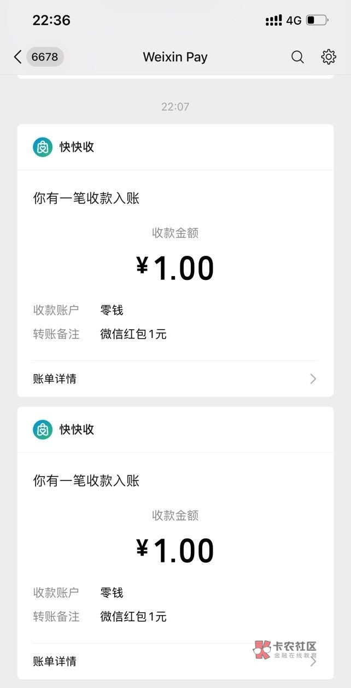Screen dimensions: 351x688
Task: Tap the second ¥1.00 amount
Action: [x=175, y=551]
